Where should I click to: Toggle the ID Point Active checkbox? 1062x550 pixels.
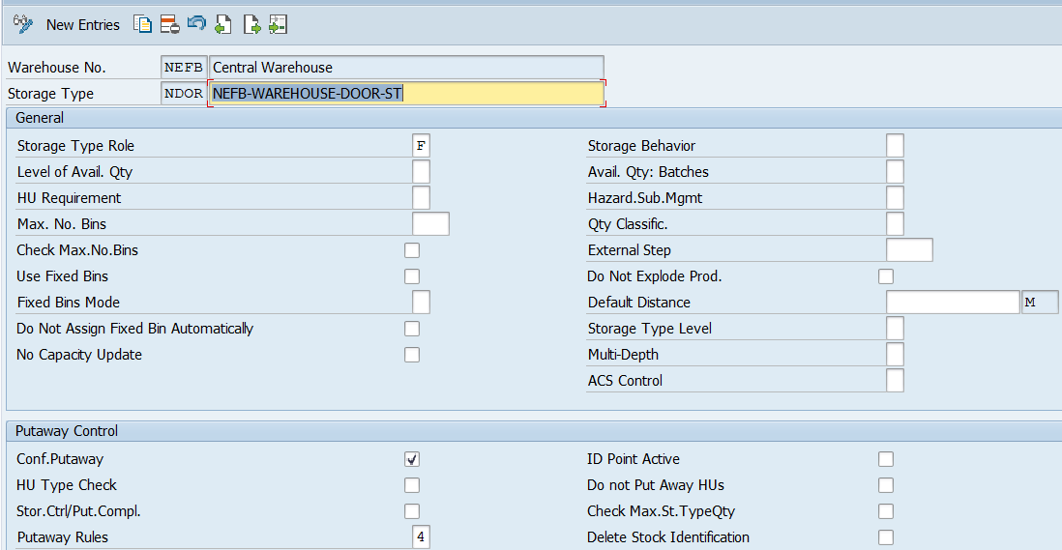coord(886,459)
